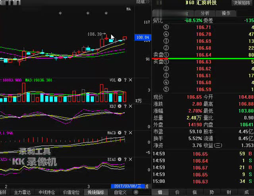Open BIAS indicator settings gear
The image size is (254, 196).
click(x=119, y=159)
